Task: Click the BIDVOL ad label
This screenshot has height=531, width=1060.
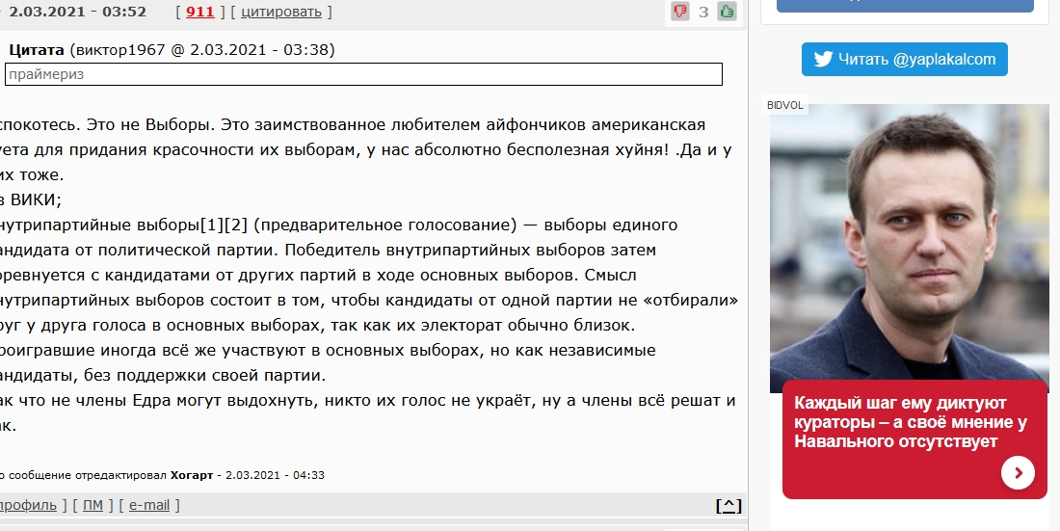Action: [x=785, y=105]
